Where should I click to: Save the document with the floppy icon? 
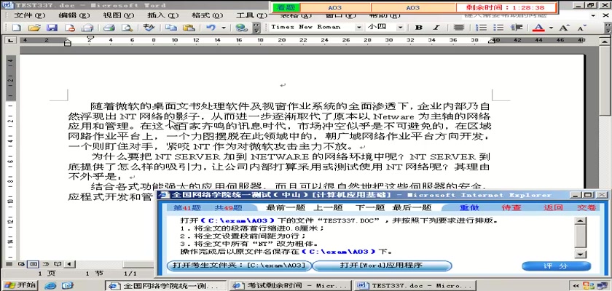(x=52, y=27)
